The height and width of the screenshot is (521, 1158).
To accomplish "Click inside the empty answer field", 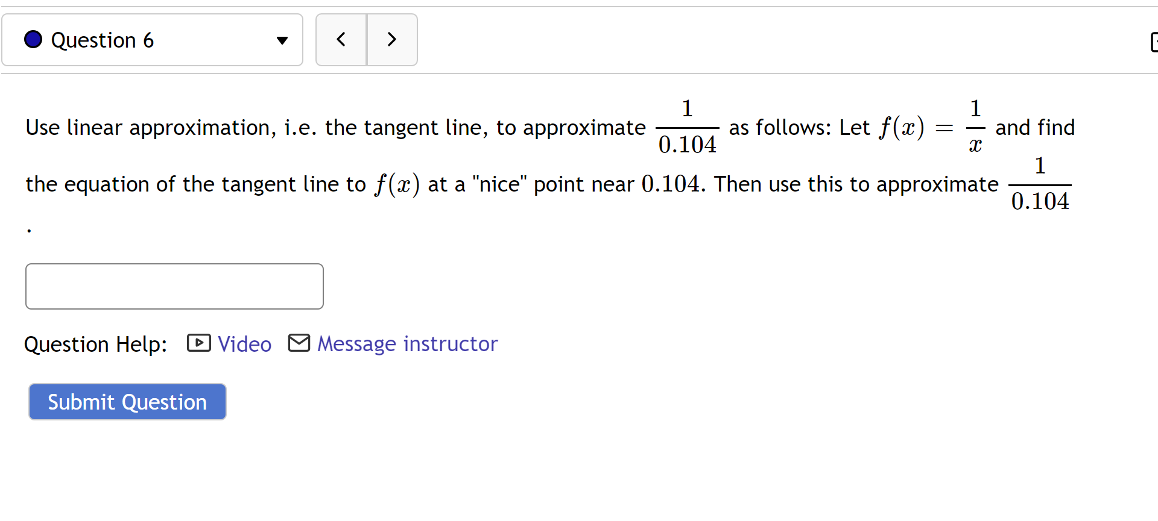I will click(174, 286).
